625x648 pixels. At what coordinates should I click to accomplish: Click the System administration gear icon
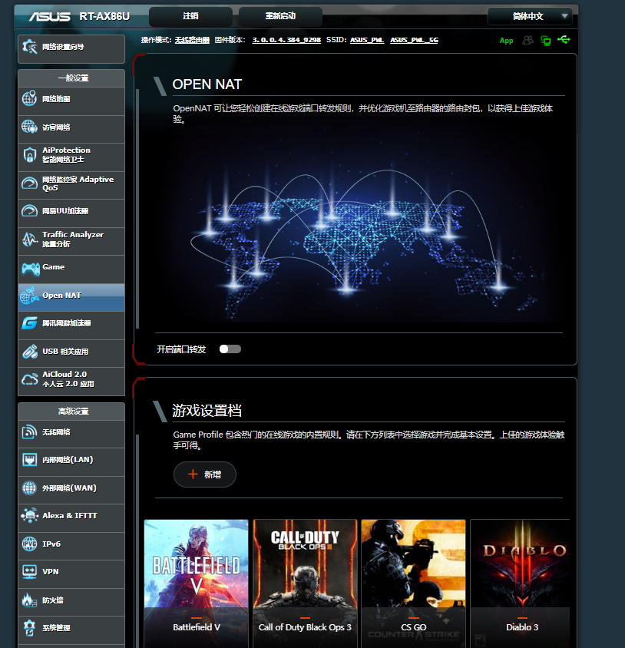click(x=29, y=627)
